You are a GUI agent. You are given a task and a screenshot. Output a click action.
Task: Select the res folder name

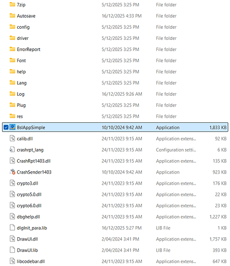(x=20, y=117)
